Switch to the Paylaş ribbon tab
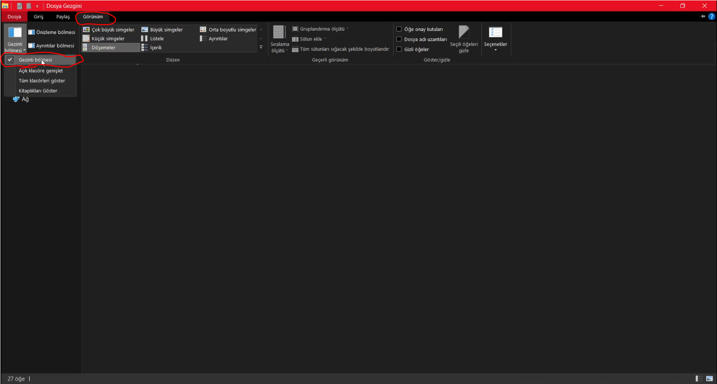This screenshot has height=384, width=717. click(x=63, y=17)
